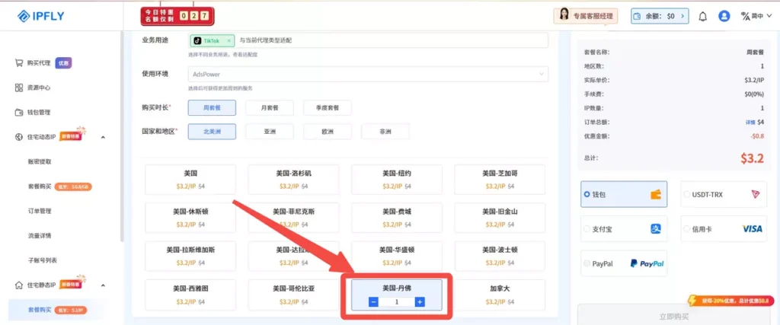Select the 美国-休斯顿 location card
Image resolution: width=780 pixels, height=325 pixels.
point(190,218)
